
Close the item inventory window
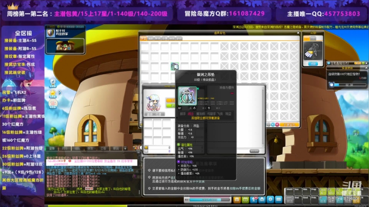[298, 33]
